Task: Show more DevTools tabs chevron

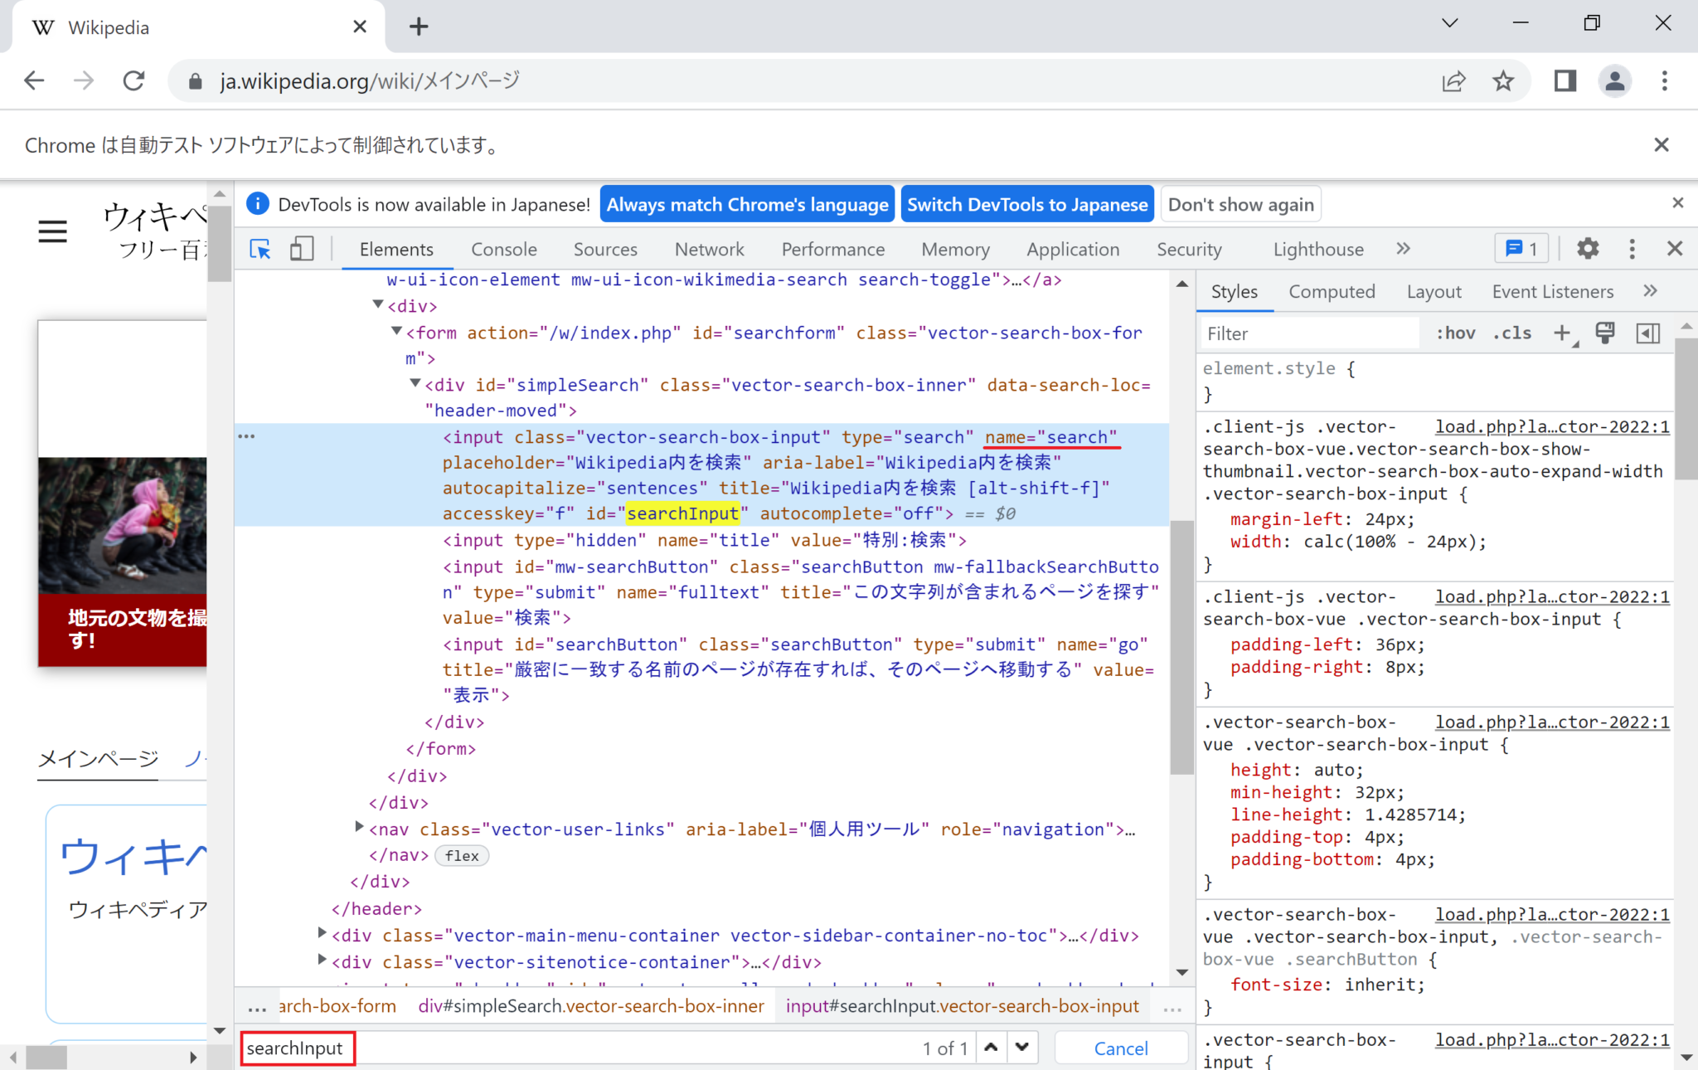Action: coord(1403,249)
